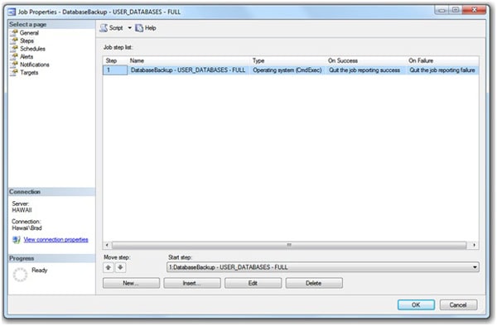Move step up with the up arrow
The image size is (497, 326).
pos(108,267)
